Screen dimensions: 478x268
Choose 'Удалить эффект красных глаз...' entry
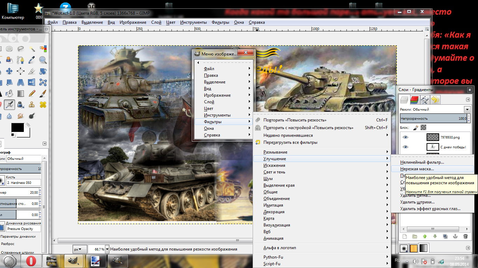coord(432,209)
